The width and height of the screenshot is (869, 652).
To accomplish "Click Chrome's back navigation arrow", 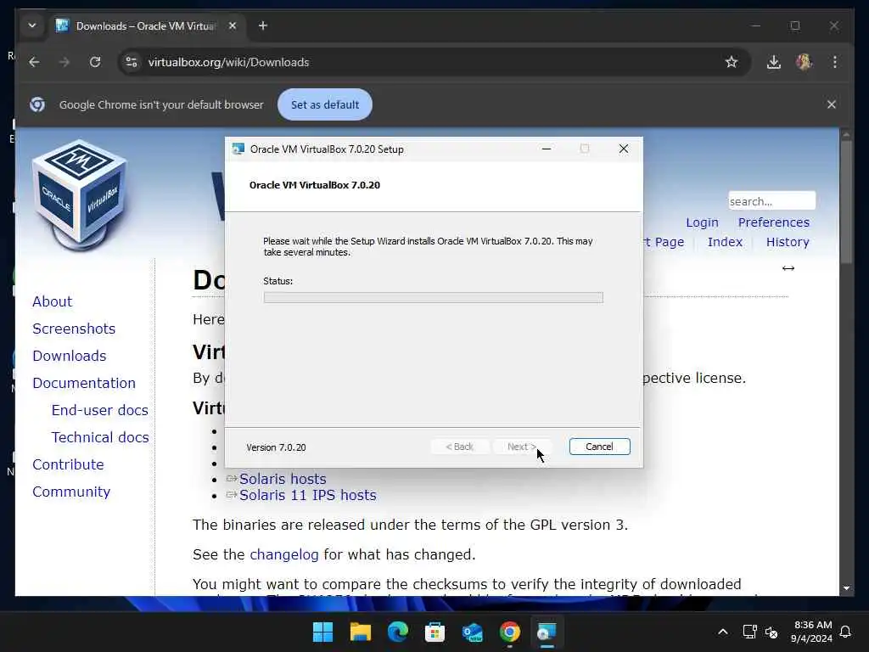I will click(x=34, y=62).
